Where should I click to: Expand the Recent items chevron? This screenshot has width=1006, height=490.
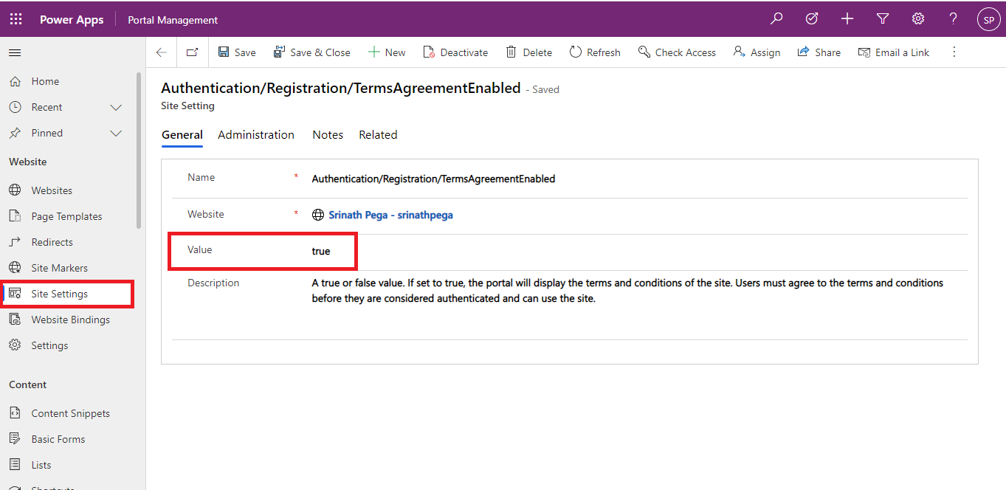pyautogui.click(x=116, y=107)
